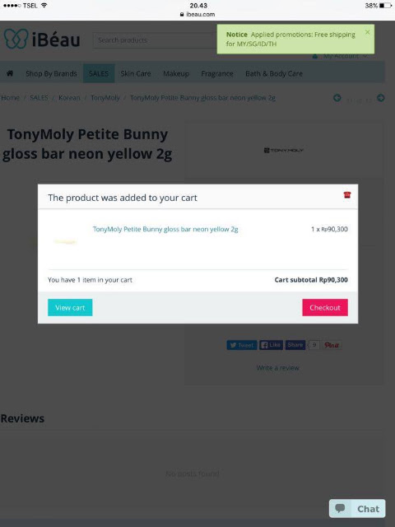Open Shop By Brands menu
This screenshot has width=395, height=527.
coord(51,73)
